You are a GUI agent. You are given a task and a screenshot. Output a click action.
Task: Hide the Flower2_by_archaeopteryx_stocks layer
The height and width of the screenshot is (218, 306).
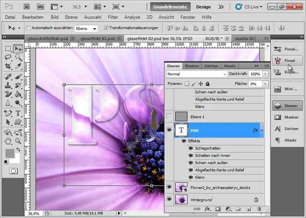tap(169, 187)
